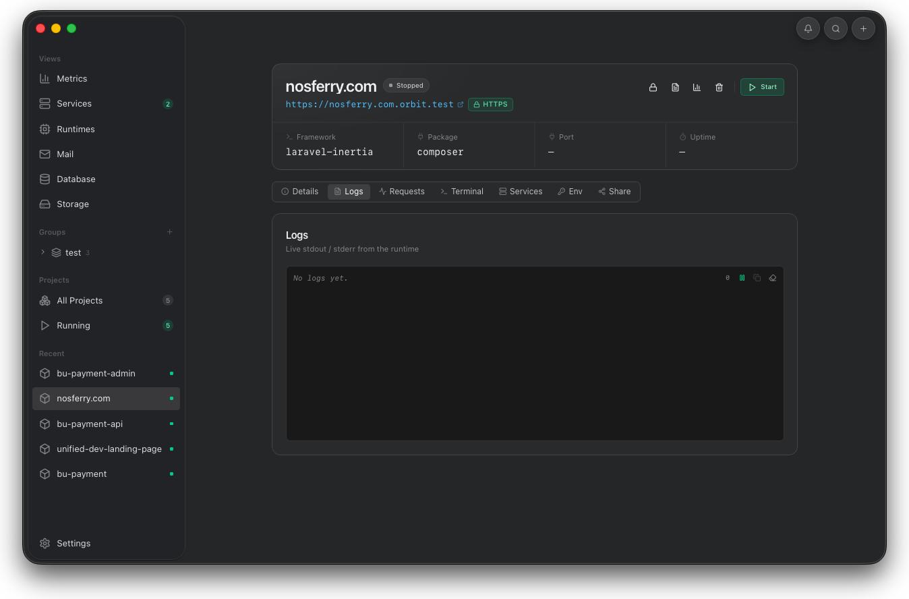Image resolution: width=909 pixels, height=599 pixels.
Task: Click the Metrics bar chart sidebar icon
Action: tap(45, 78)
